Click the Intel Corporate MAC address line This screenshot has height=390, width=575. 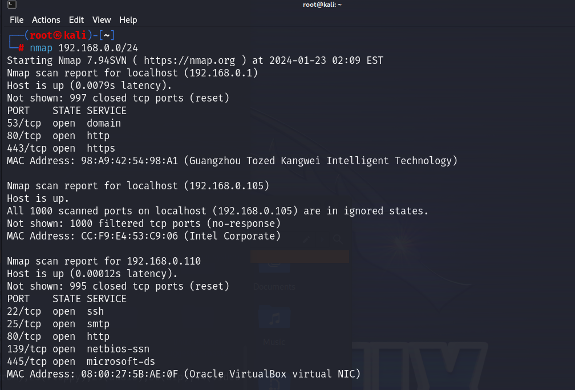(x=143, y=236)
